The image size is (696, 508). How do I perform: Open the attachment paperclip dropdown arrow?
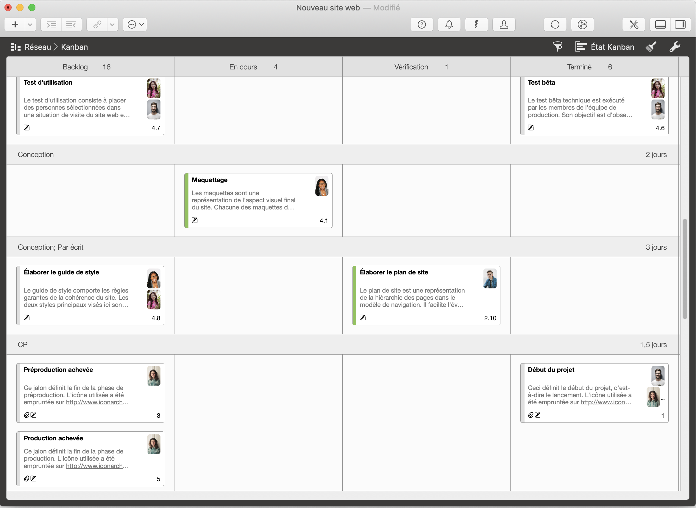point(112,25)
